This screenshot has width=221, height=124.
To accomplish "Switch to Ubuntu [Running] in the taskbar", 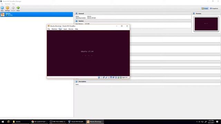I will [95, 122].
